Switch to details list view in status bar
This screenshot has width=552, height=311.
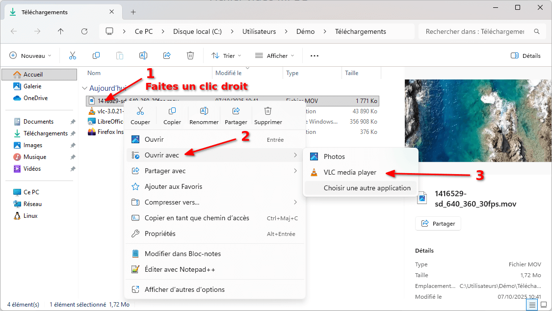tap(531, 305)
